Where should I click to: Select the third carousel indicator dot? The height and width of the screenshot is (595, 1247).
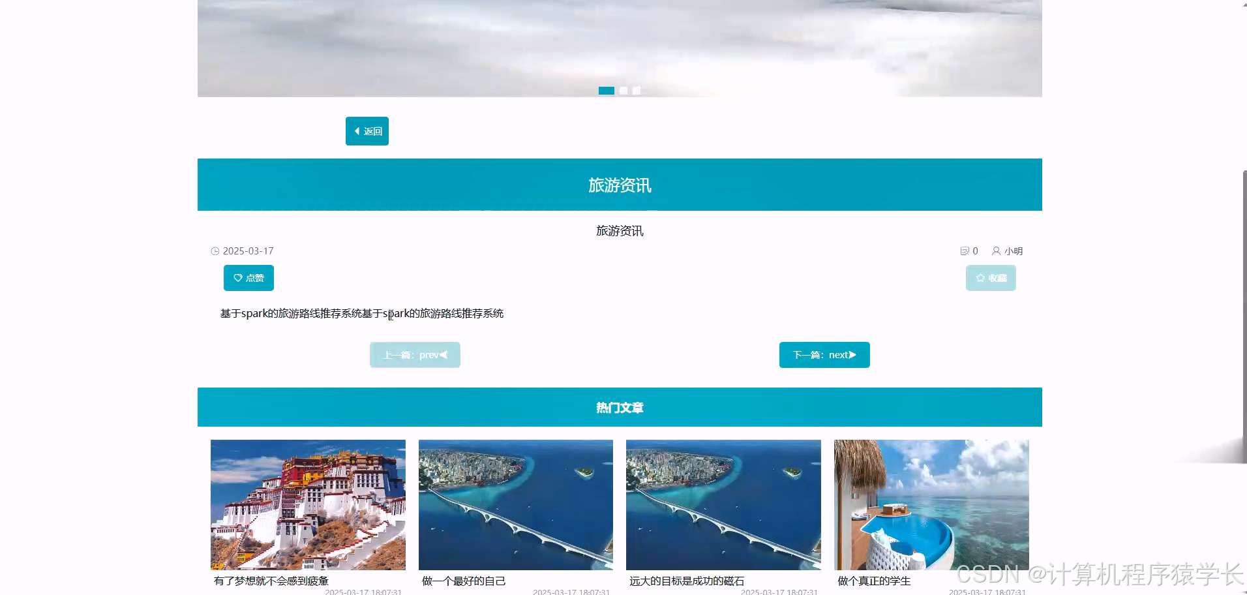click(637, 91)
